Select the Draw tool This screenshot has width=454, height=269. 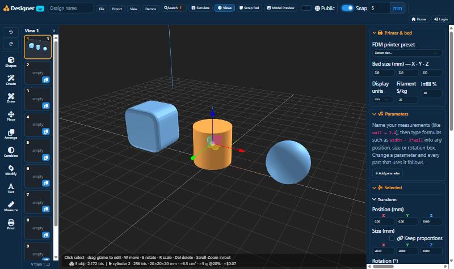11,97
